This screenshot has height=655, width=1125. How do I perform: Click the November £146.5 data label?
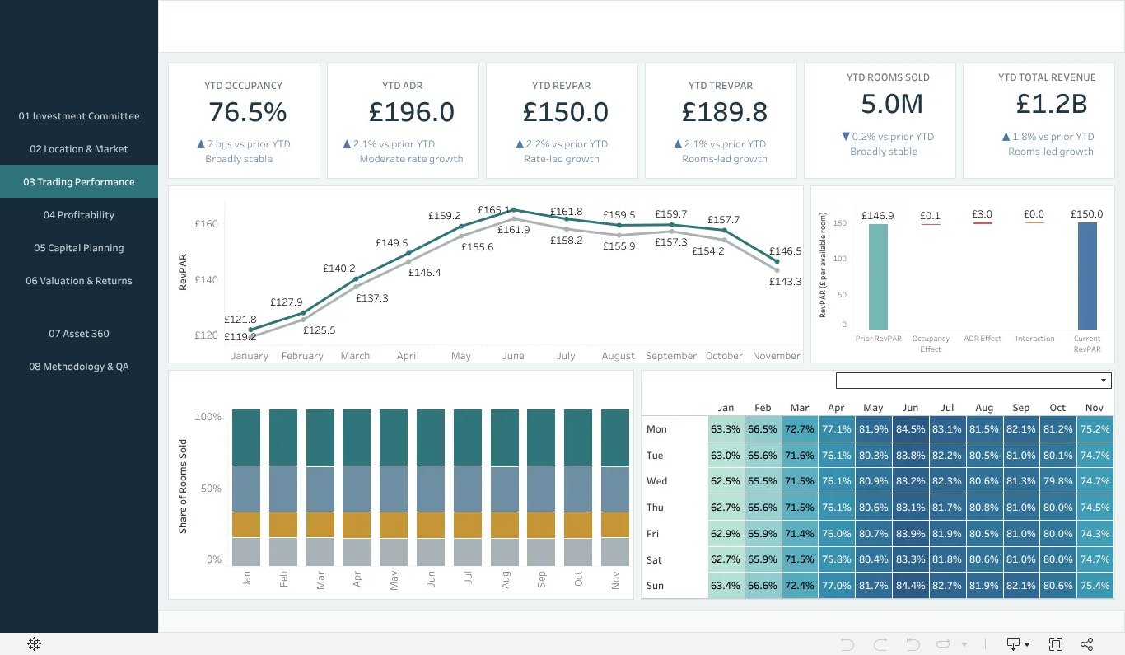click(786, 251)
